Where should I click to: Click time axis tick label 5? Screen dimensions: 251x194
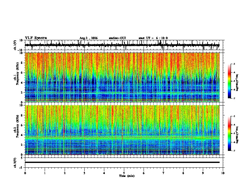[124, 173]
